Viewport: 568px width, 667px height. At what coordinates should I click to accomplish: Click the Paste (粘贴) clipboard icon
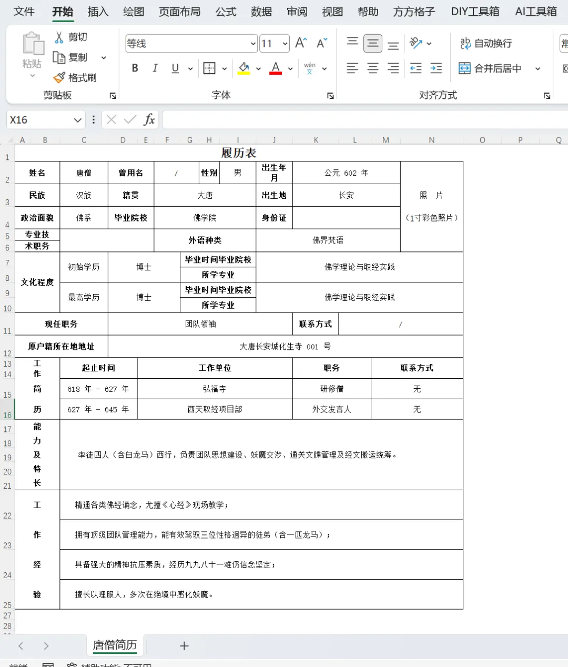pos(32,43)
